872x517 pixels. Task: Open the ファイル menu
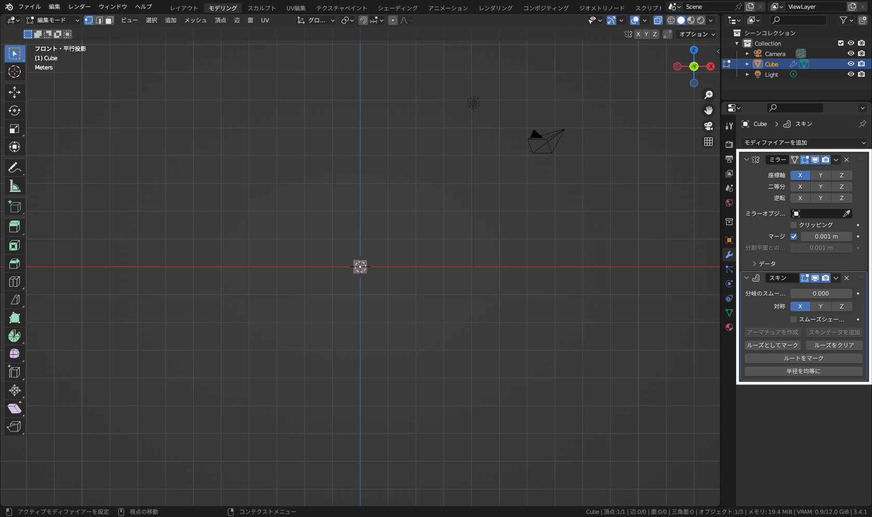(x=30, y=7)
